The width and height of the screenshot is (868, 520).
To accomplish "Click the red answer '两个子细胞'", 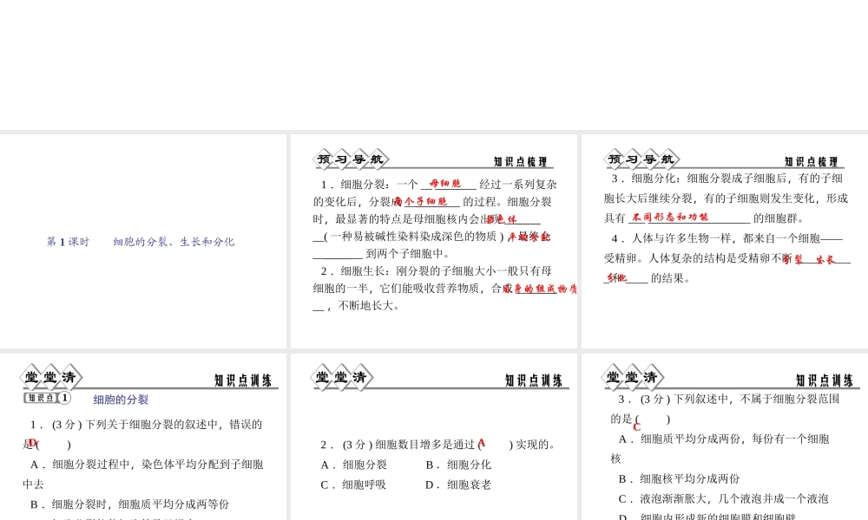I will [x=419, y=202].
